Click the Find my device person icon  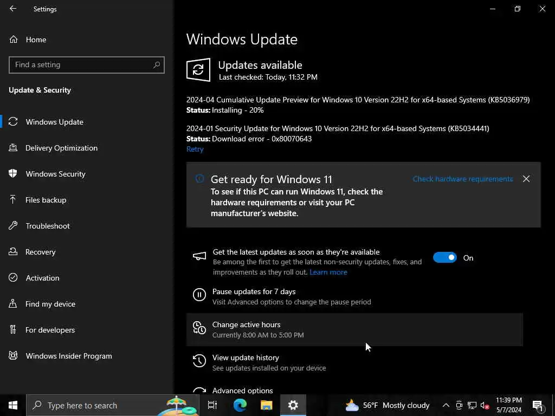(13, 303)
